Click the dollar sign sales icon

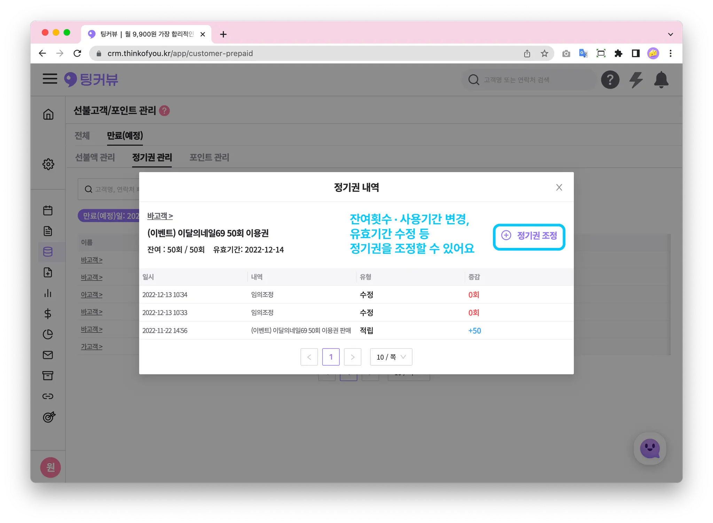(48, 314)
